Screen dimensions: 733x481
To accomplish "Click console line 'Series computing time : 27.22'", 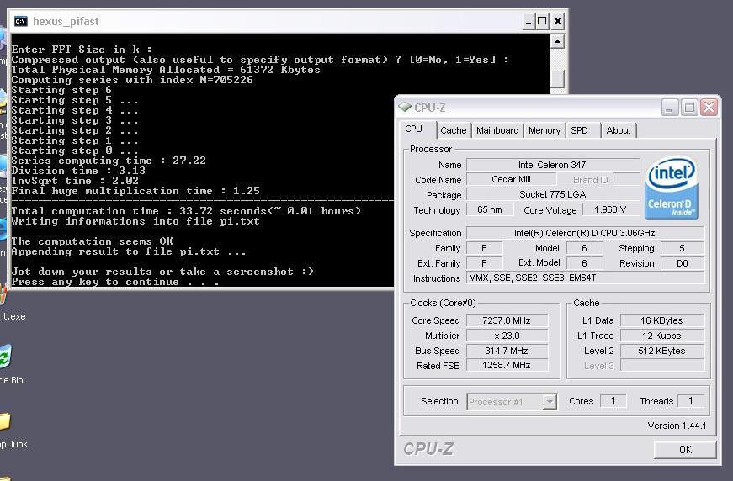I will pyautogui.click(x=109, y=161).
